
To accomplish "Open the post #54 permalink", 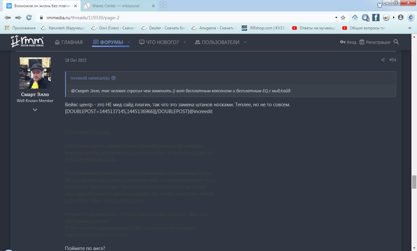I will tap(393, 60).
